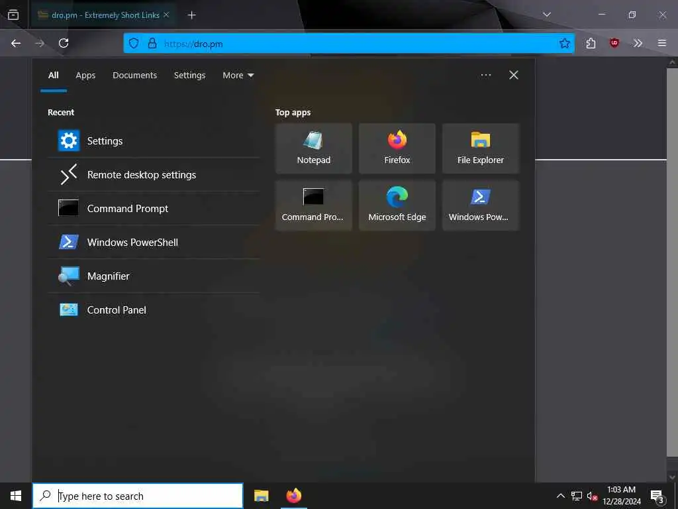Launch Command Prompt from Recent list
Screen dimensions: 678x509
point(154,209)
